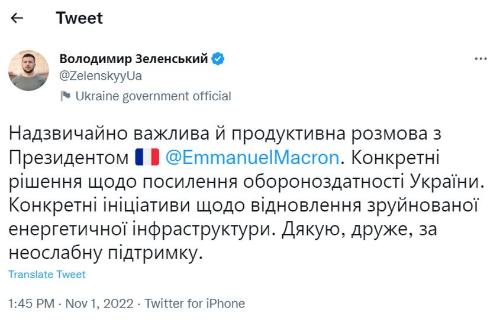This screenshot has height=320, width=503.
Task: Open Zelenskyy's profile avatar photo
Action: point(28,71)
